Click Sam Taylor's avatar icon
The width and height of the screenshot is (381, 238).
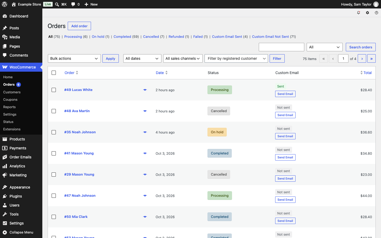tap(376, 4)
